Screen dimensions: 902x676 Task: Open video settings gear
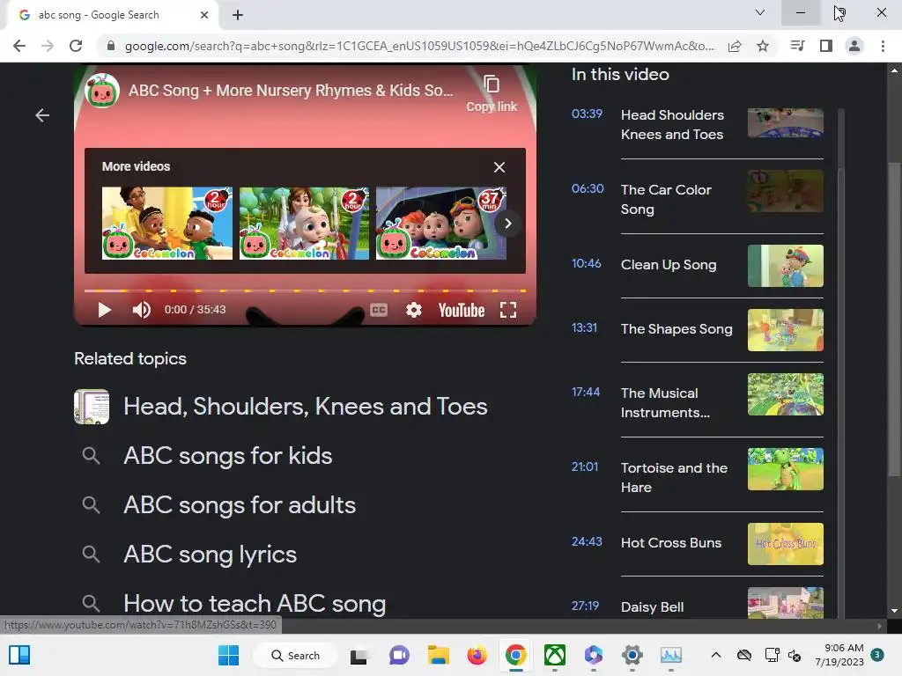point(414,311)
